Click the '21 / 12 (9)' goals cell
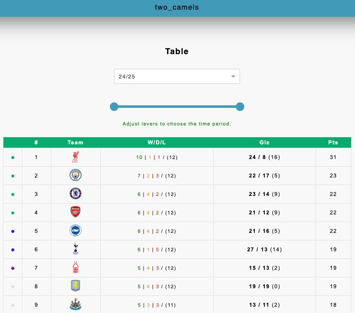Viewport: 355px width, 313px height. click(x=264, y=213)
